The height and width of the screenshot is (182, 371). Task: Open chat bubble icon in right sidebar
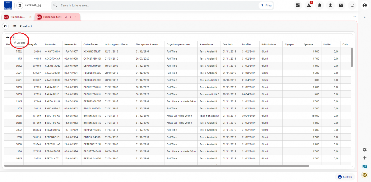tap(365, 167)
